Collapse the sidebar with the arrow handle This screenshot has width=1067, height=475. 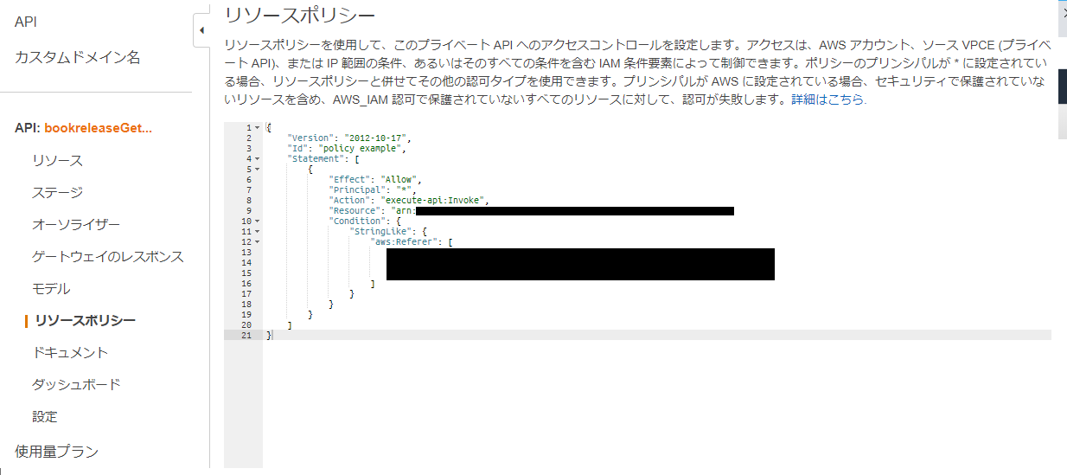201,31
